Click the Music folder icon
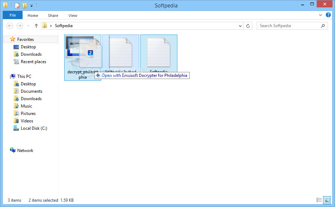The image size is (335, 207). point(16,106)
